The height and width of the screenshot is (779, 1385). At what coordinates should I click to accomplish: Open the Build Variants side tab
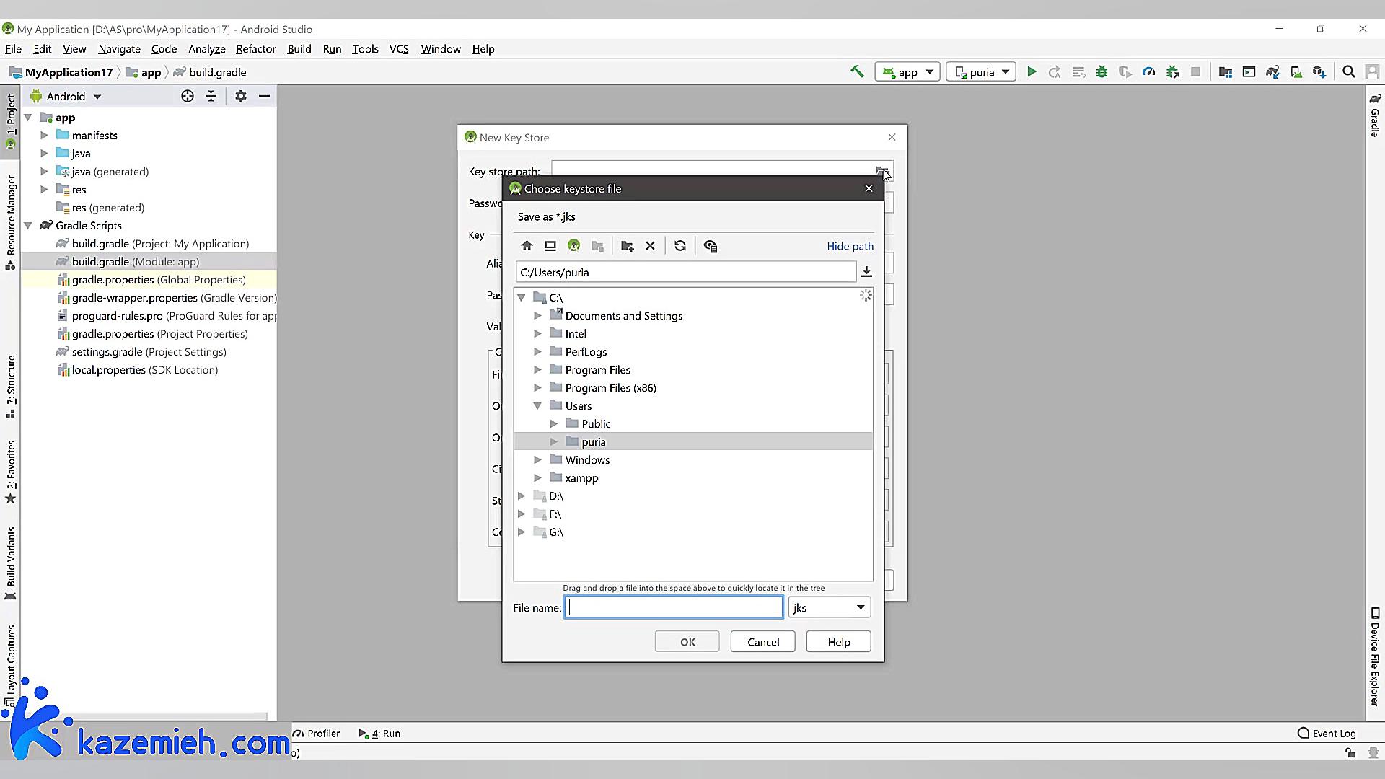click(11, 563)
